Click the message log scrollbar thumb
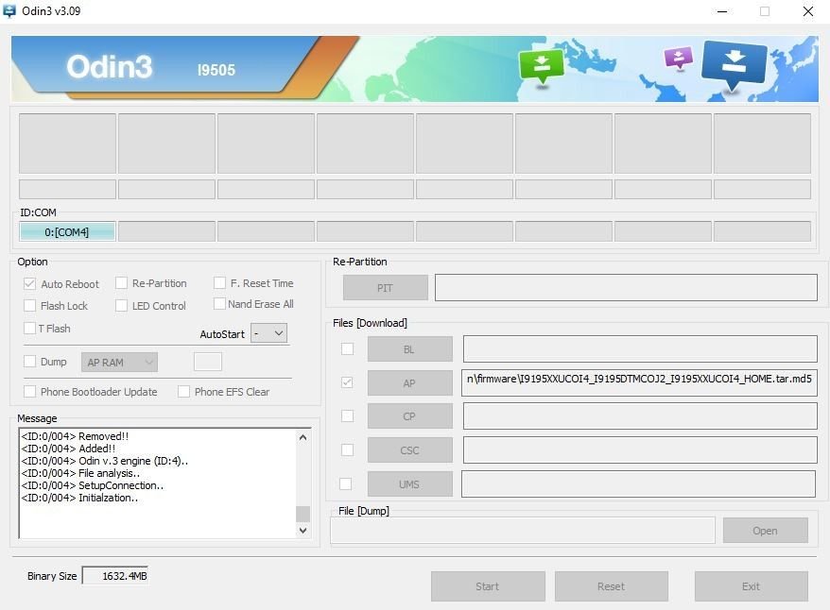Viewport: 830px width, 610px height. click(303, 514)
